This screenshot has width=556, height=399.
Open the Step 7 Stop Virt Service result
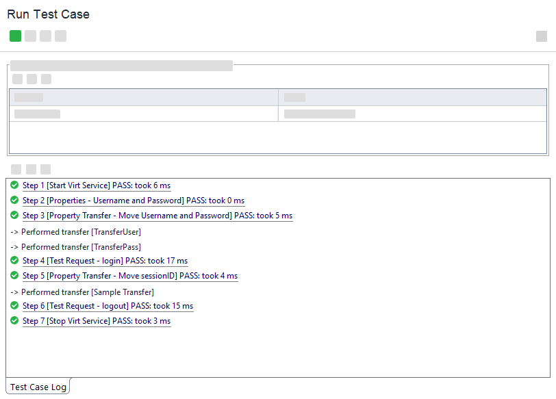(96, 321)
